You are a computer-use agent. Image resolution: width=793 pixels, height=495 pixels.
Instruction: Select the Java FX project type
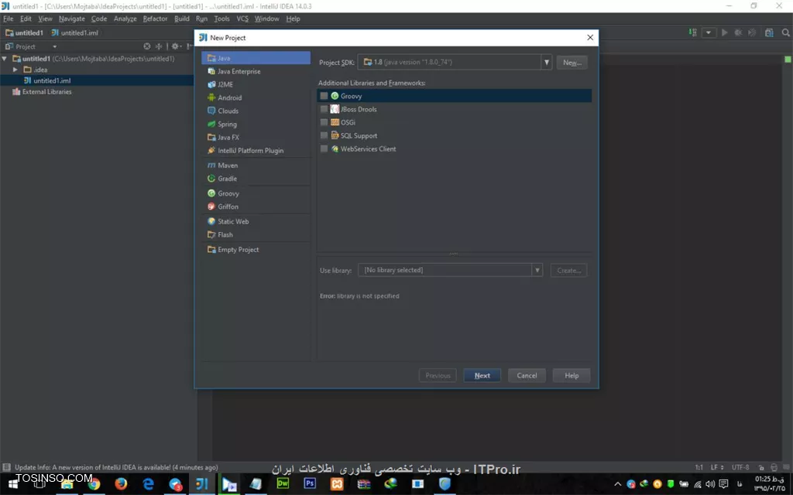(256, 137)
